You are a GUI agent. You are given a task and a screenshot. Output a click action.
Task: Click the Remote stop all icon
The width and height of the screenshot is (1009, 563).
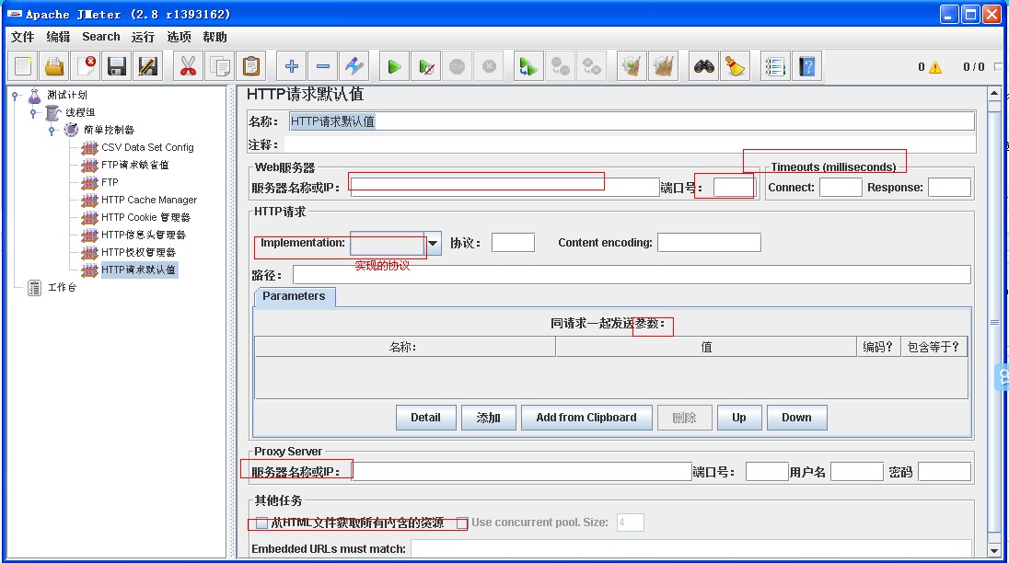click(x=560, y=66)
